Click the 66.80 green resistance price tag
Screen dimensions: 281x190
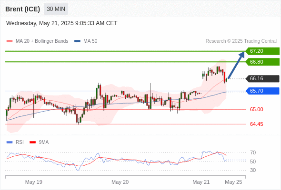coord(262,62)
